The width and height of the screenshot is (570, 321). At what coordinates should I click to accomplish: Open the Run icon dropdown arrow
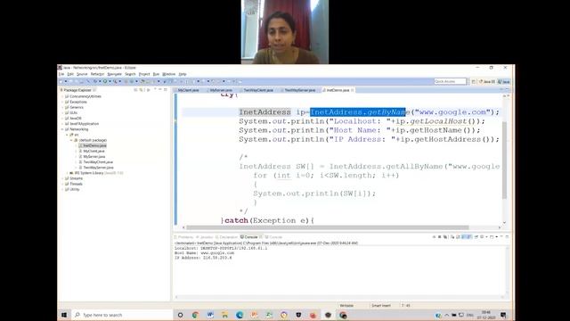coord(110,81)
